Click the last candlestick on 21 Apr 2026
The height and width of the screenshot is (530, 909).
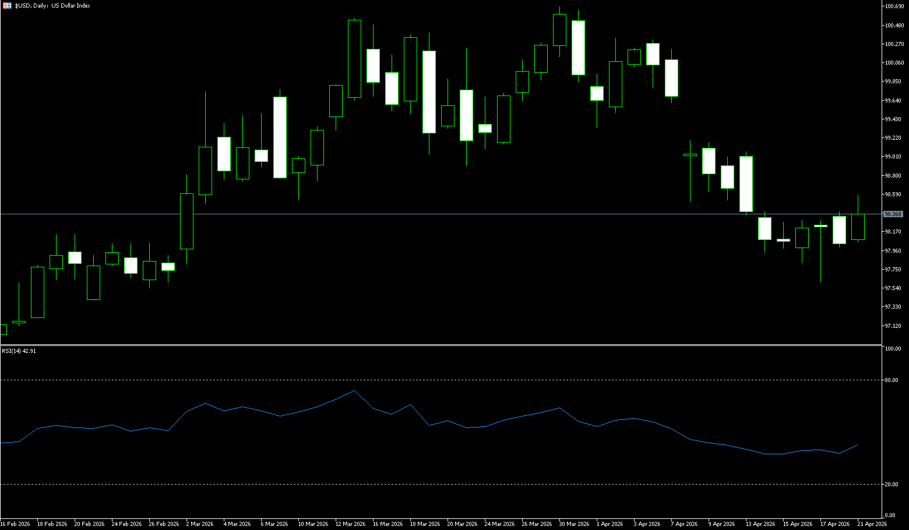click(x=858, y=227)
